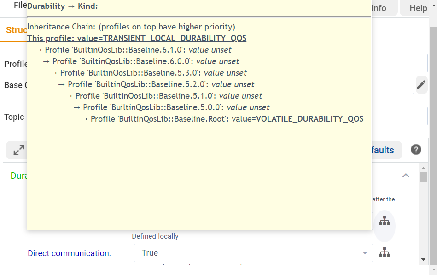Open the Direct communication dropdown
This screenshot has height=275, width=437.
click(253, 253)
